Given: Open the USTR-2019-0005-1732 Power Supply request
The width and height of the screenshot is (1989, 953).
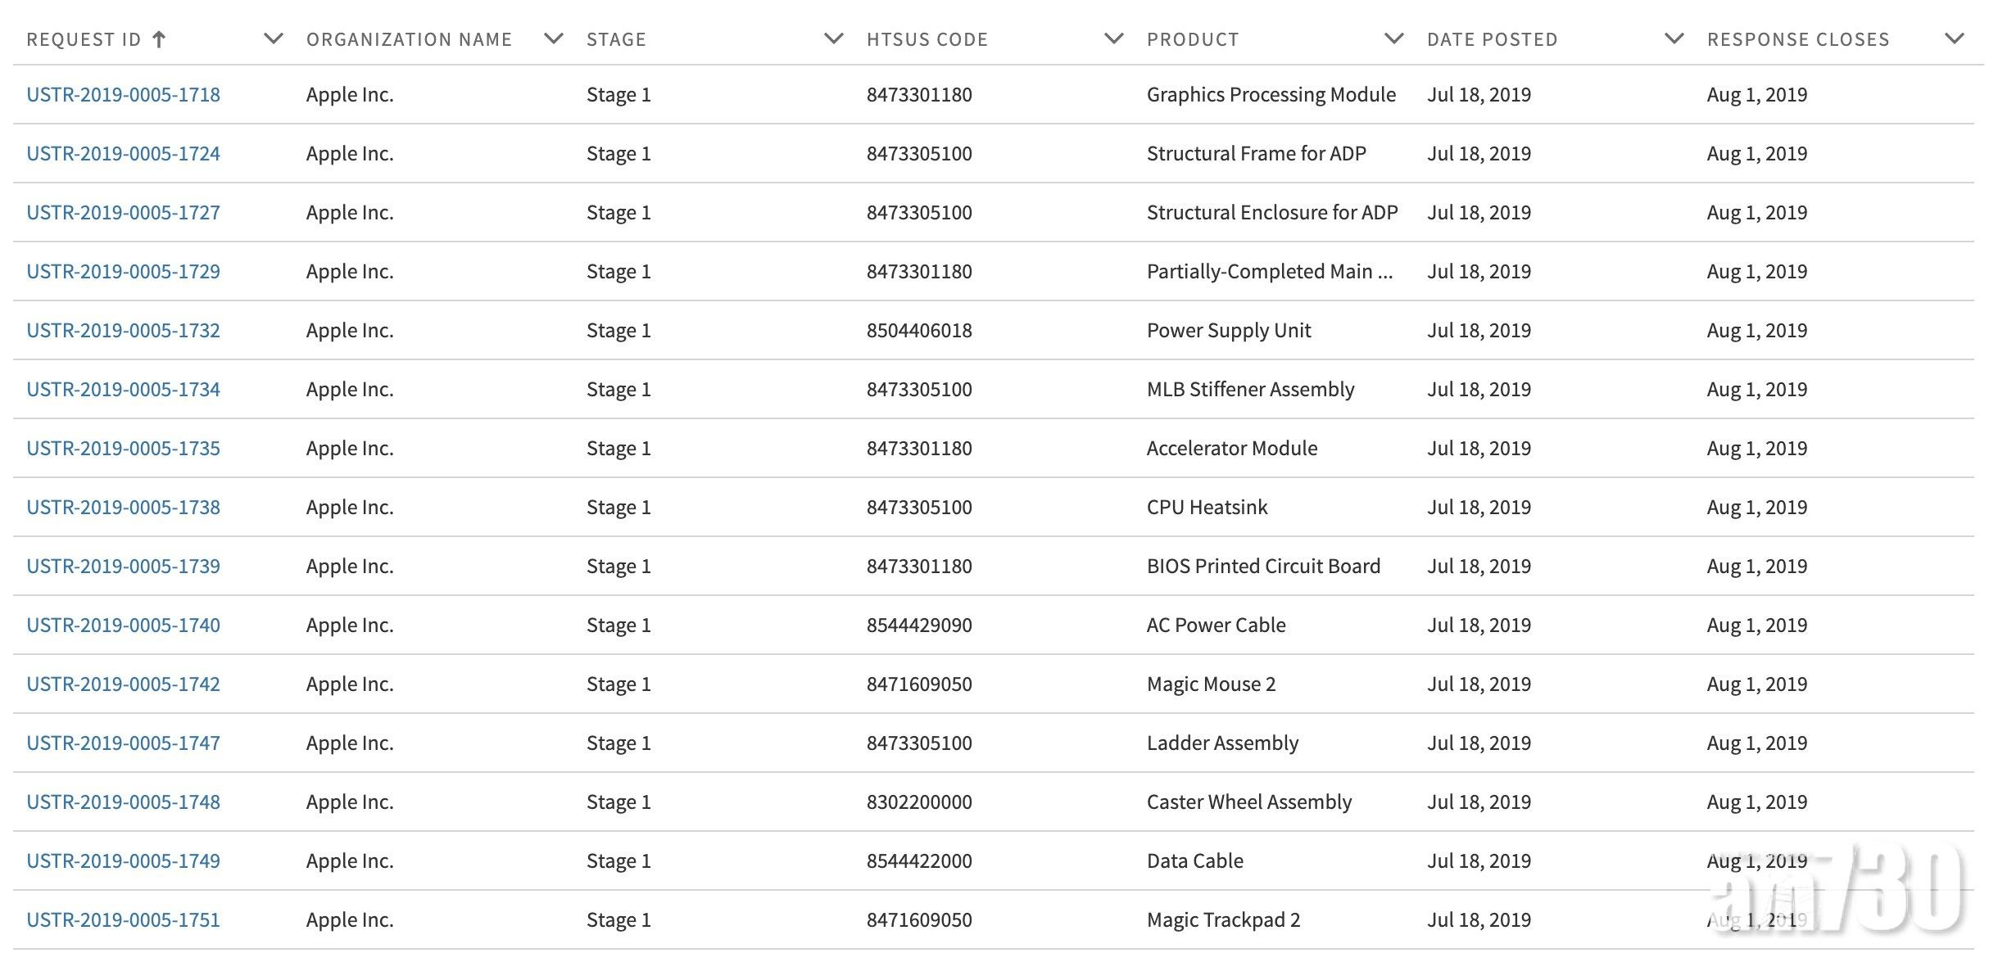Looking at the screenshot, I should pos(123,331).
